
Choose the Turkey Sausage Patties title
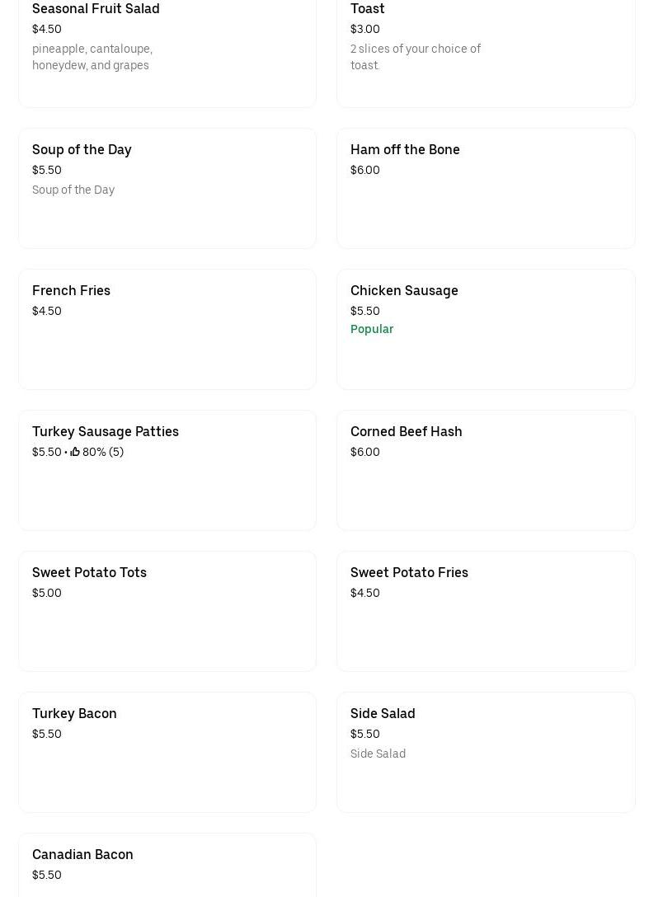pos(106,431)
